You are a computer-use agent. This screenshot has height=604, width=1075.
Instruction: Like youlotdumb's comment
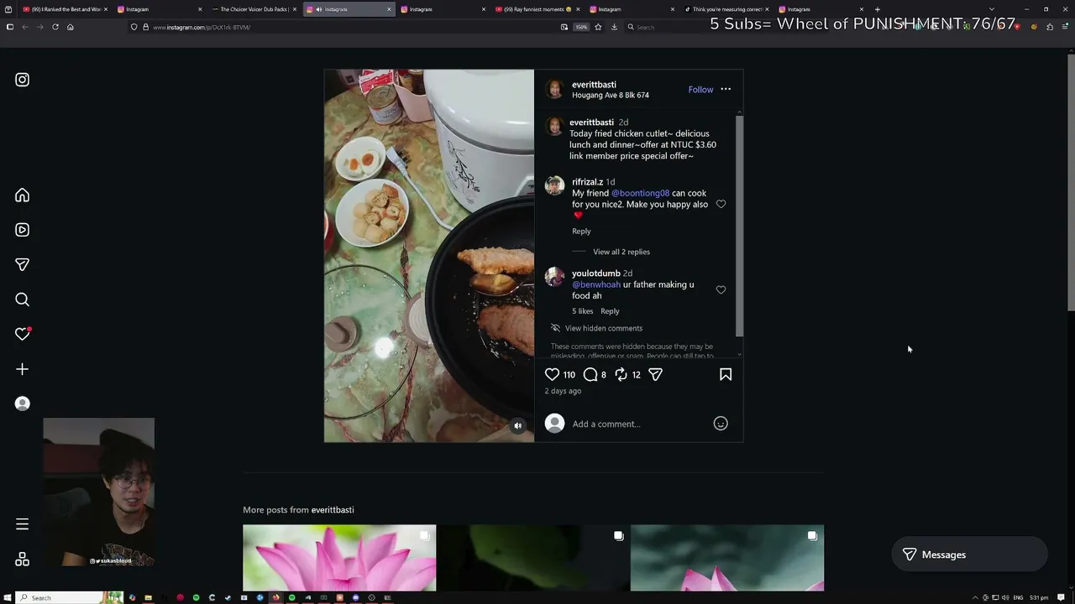(721, 290)
